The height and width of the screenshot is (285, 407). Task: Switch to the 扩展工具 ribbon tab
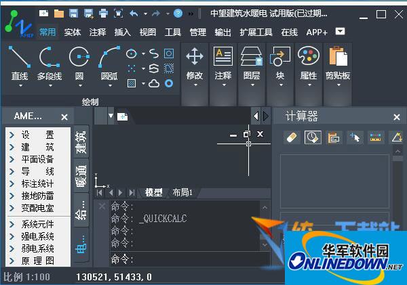(x=256, y=32)
